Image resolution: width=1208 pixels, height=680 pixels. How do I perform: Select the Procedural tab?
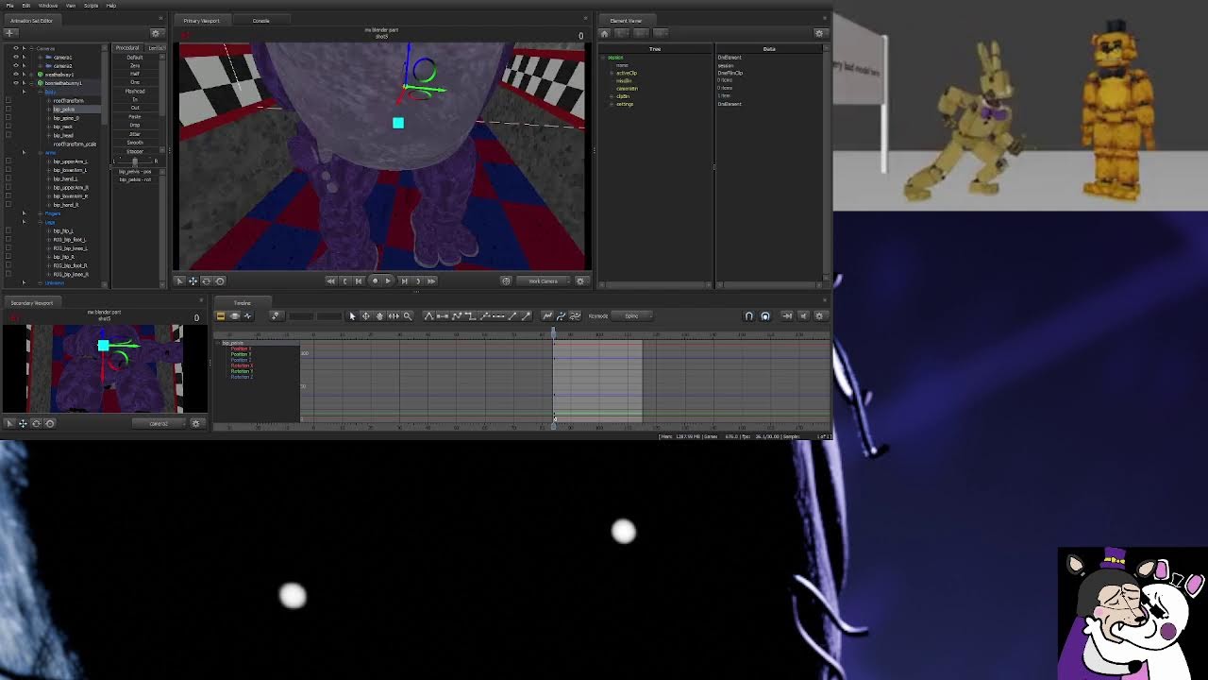(x=127, y=47)
